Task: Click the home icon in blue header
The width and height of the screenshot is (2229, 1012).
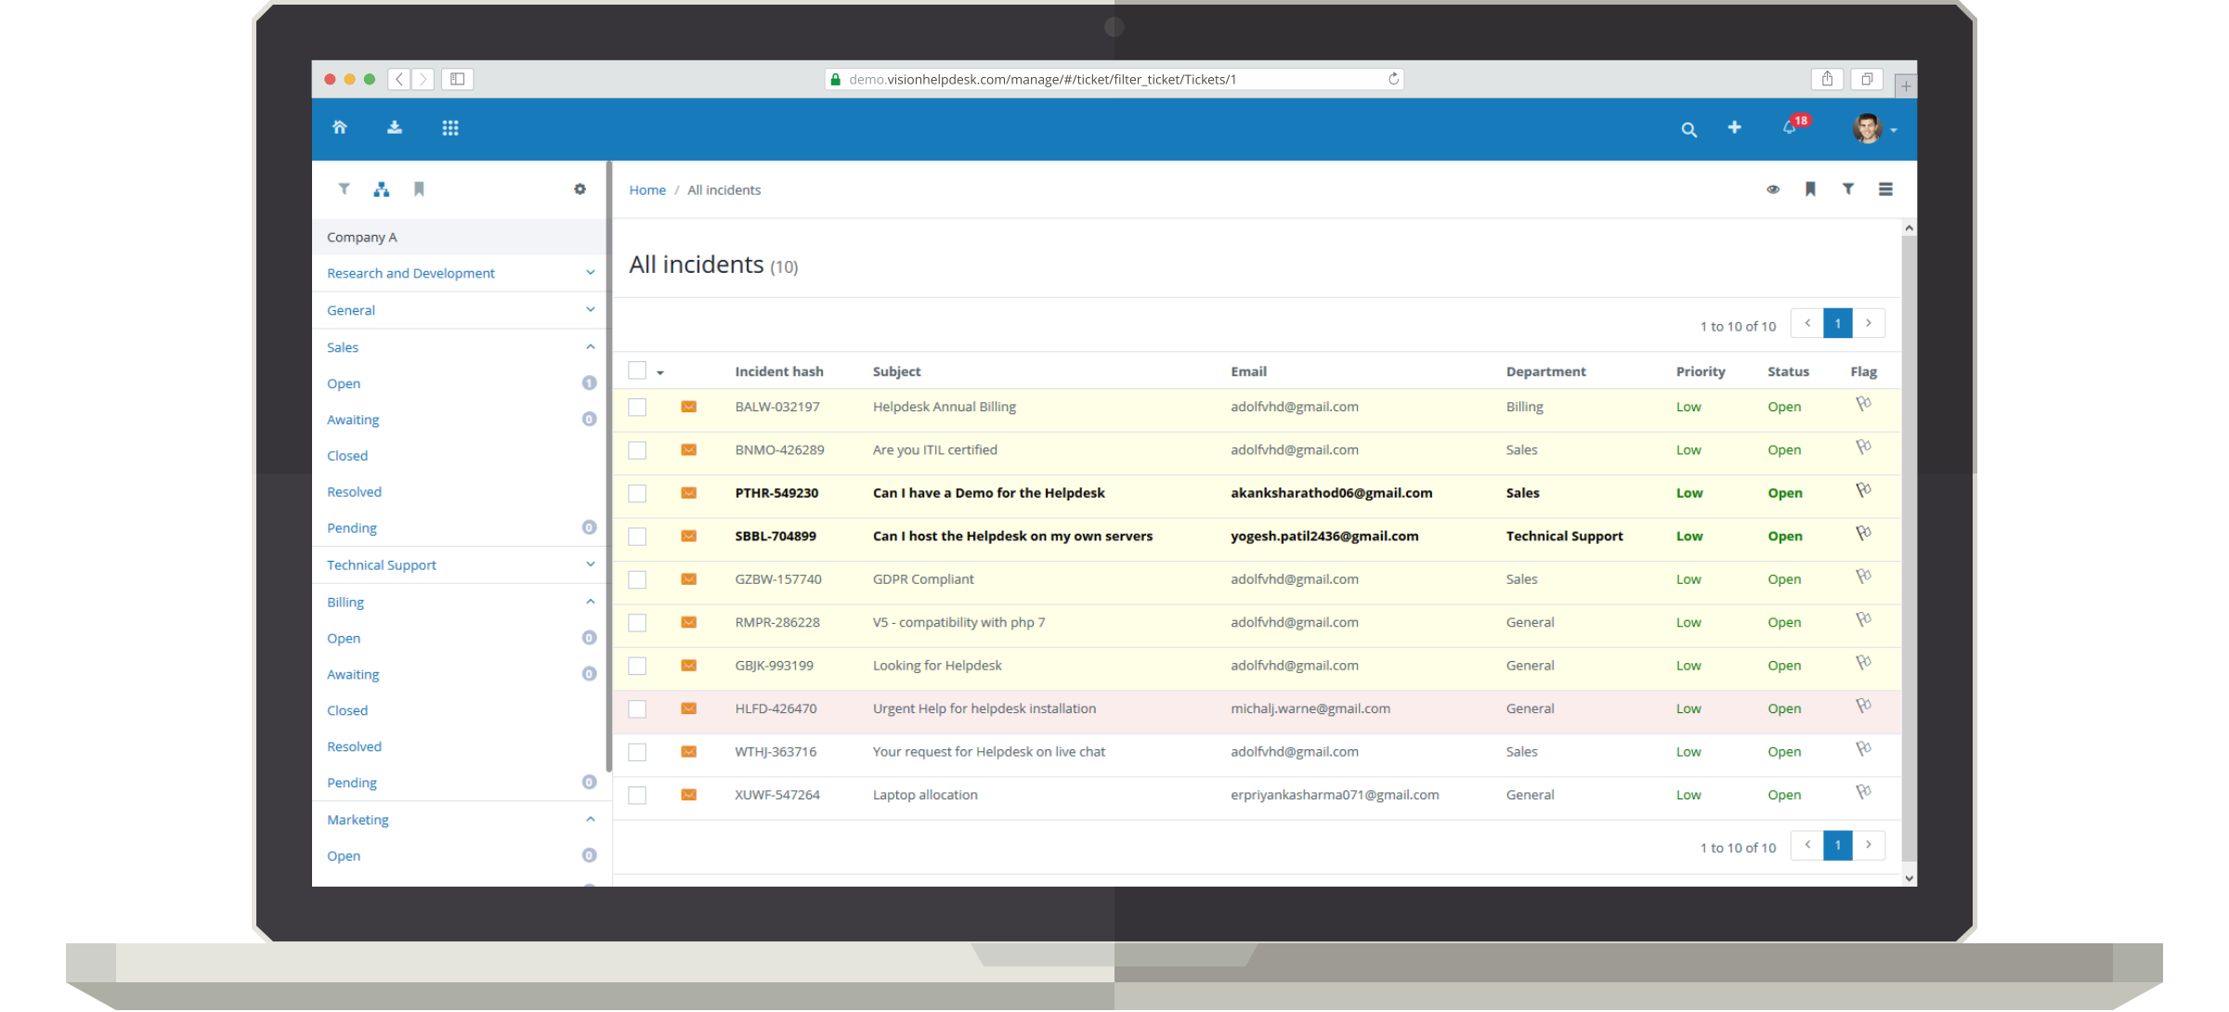Action: tap(340, 128)
